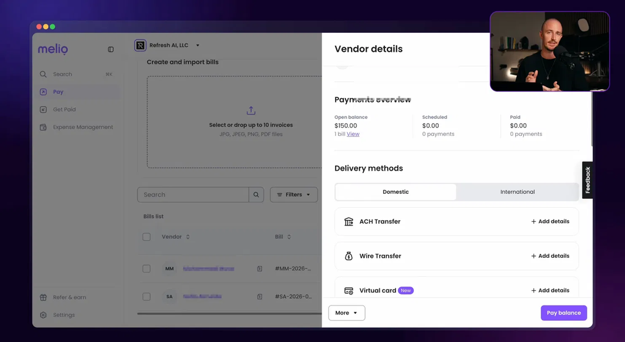The height and width of the screenshot is (342, 625).
Task: Click Add details for Virtual card
Action: [550, 291]
